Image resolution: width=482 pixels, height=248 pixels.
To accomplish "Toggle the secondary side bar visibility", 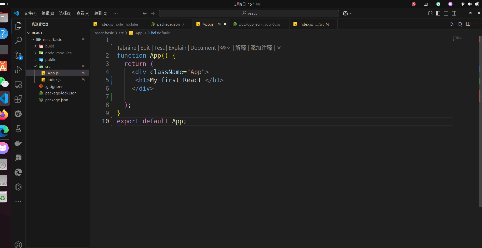I will 454,13.
